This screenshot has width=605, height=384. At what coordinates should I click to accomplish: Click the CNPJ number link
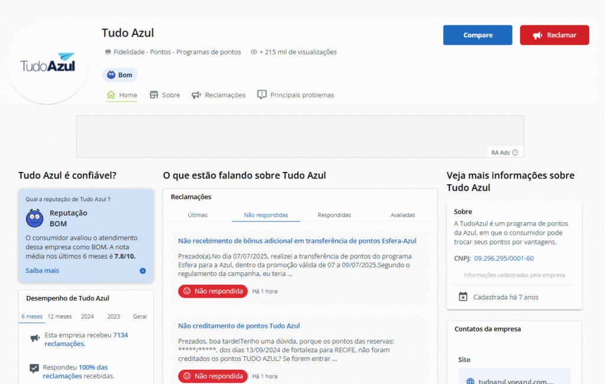click(x=504, y=258)
